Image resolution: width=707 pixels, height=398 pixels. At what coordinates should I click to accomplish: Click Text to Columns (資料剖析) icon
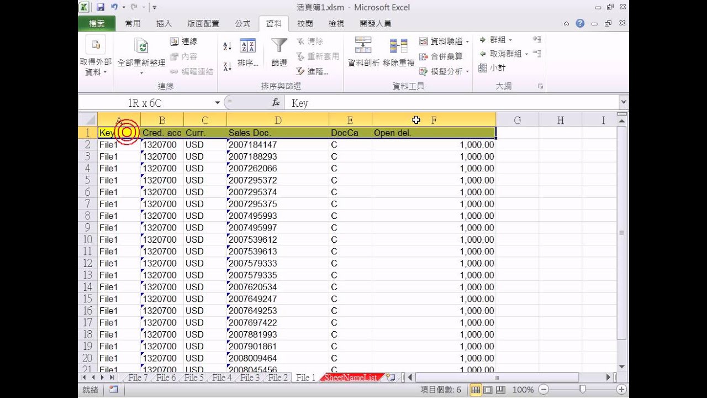point(363,46)
